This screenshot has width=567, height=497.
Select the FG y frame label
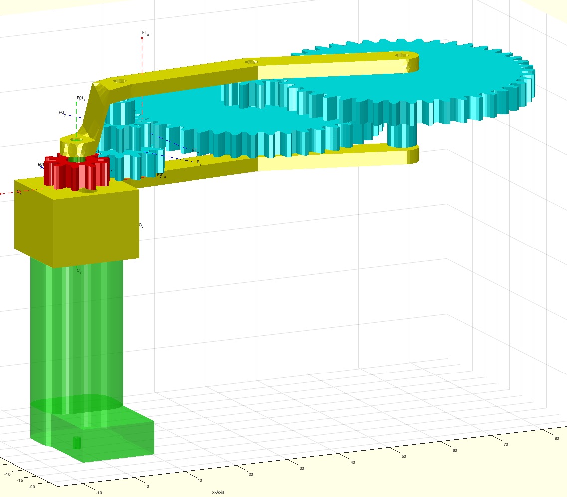tap(62, 113)
